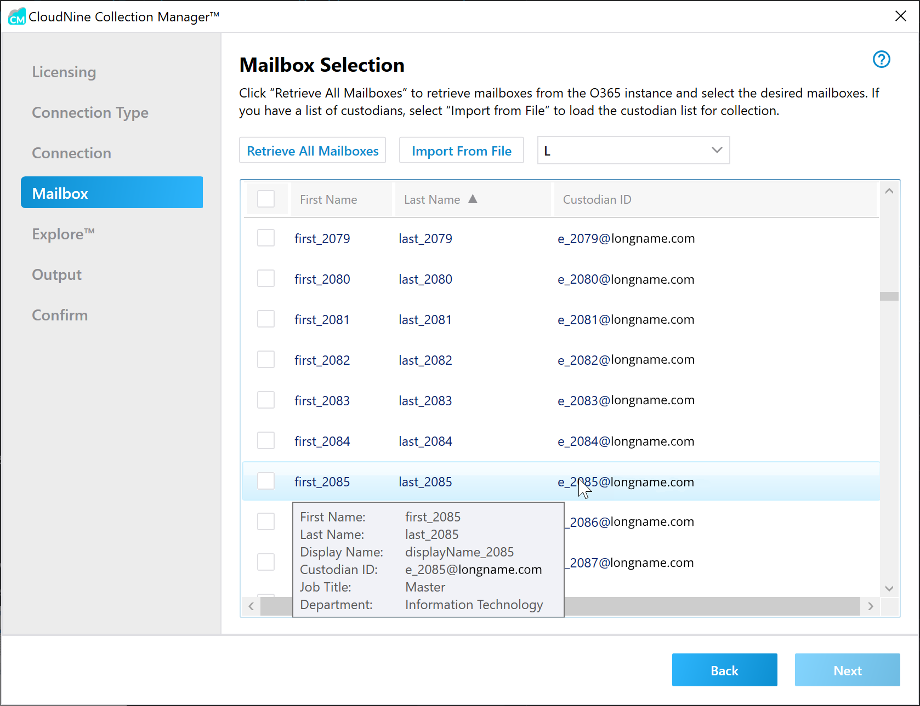Screen dimensions: 920x706
Task: Select e_2079@longname.com cell
Action: point(626,239)
